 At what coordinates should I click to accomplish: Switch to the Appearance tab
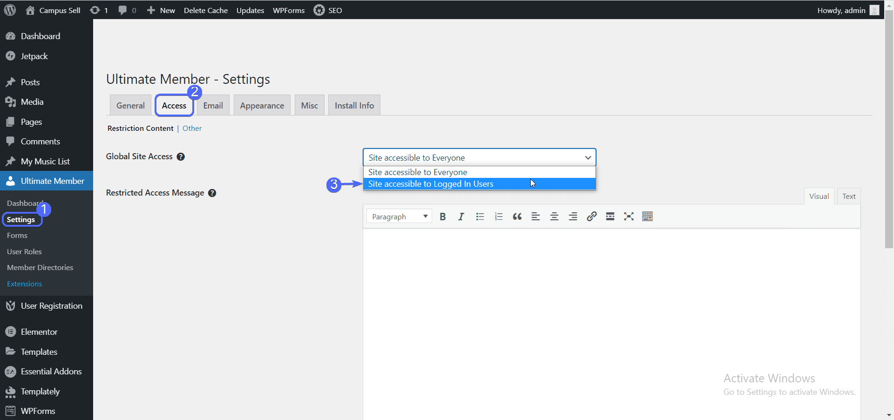262,105
